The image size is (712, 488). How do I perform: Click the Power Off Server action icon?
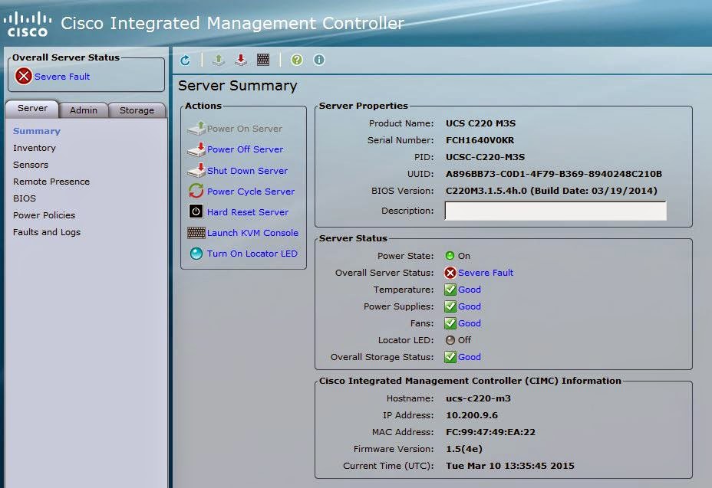coord(196,149)
